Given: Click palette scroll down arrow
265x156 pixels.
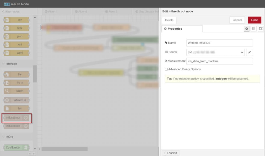Looking at the screenshot, I should [x=35, y=149].
